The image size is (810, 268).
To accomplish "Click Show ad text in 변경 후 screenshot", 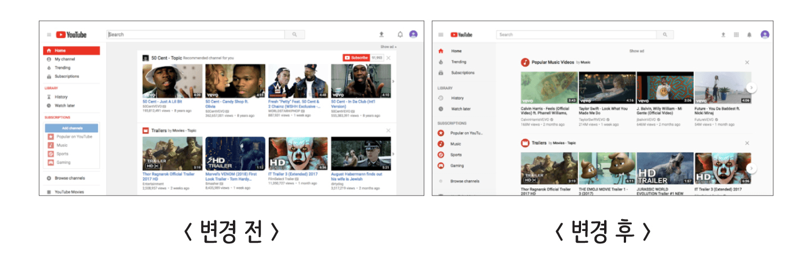I will [637, 51].
